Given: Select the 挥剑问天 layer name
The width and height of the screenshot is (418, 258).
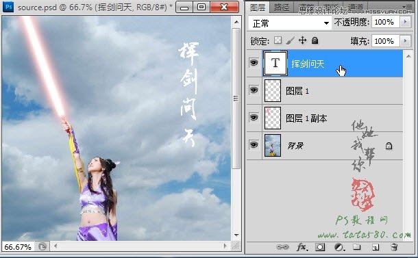Looking at the screenshot, I should click(308, 64).
